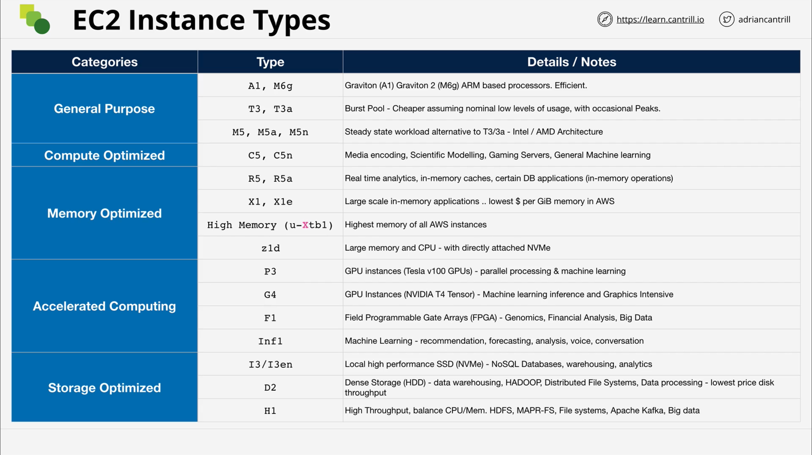Click the A1, M6g type cell
812x455 pixels.
(270, 85)
